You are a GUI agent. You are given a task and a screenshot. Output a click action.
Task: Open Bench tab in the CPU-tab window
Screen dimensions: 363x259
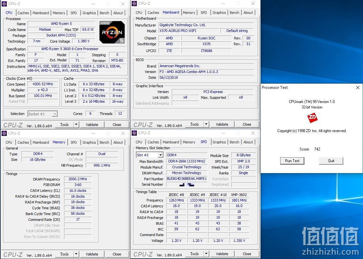(104, 13)
